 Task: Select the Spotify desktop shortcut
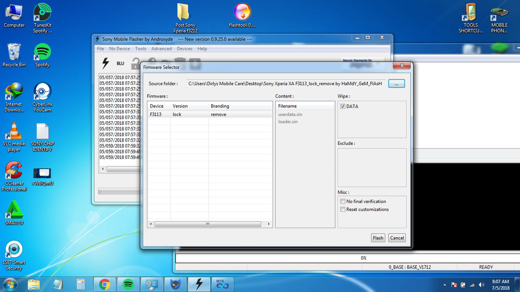[42, 55]
